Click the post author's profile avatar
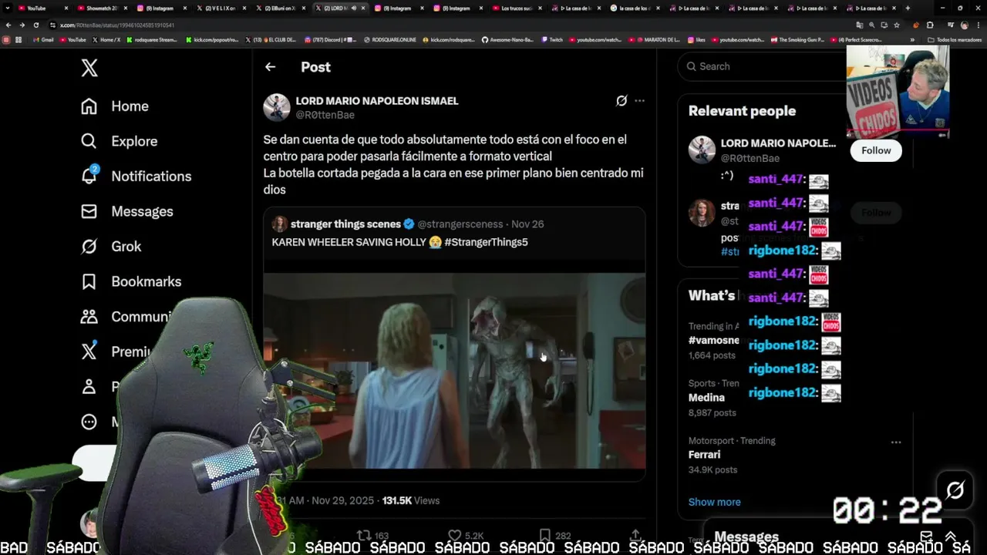Screen dimensions: 987x555 [x=277, y=107]
